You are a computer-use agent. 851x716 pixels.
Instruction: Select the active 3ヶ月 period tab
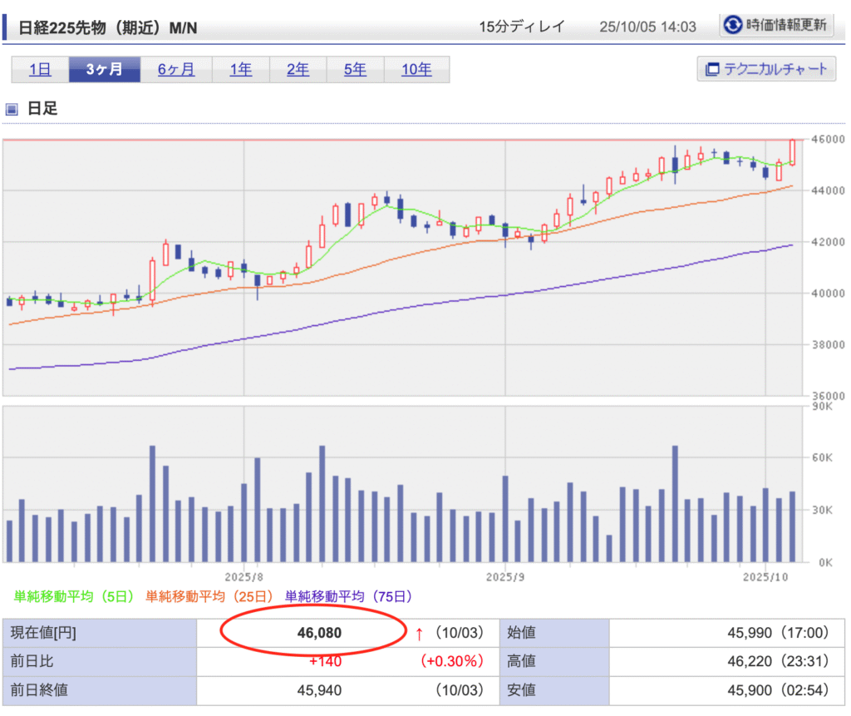tap(104, 70)
